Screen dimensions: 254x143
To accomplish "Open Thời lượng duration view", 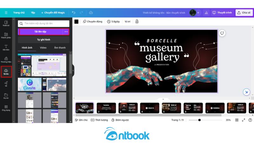I will [x=99, y=120].
